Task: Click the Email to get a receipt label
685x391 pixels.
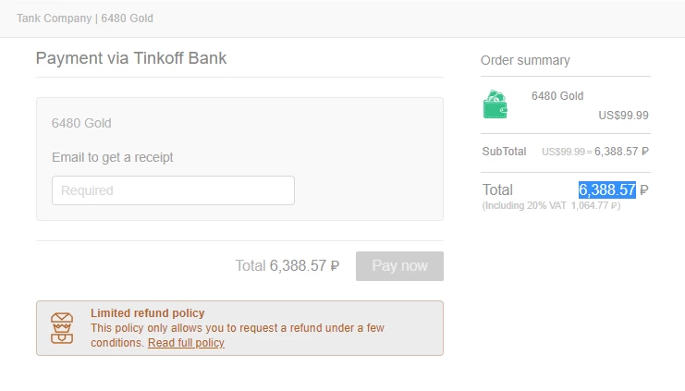Action: pos(113,157)
